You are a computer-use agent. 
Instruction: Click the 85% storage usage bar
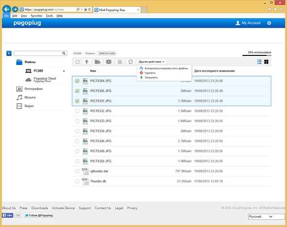(256, 55)
